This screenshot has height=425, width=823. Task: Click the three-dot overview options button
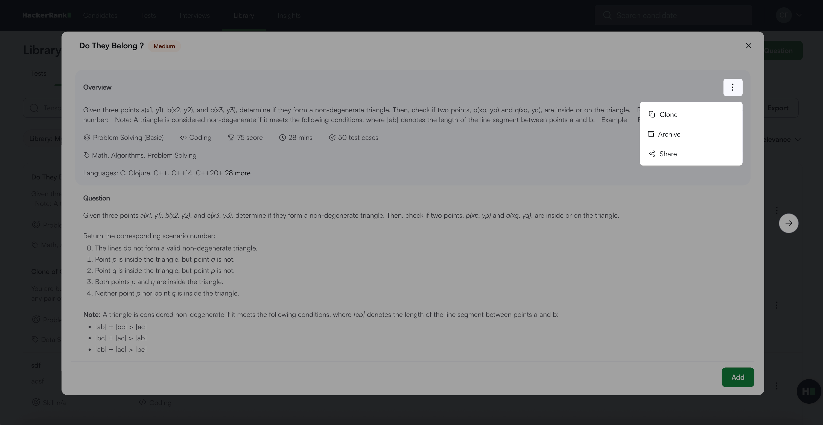[x=732, y=87]
